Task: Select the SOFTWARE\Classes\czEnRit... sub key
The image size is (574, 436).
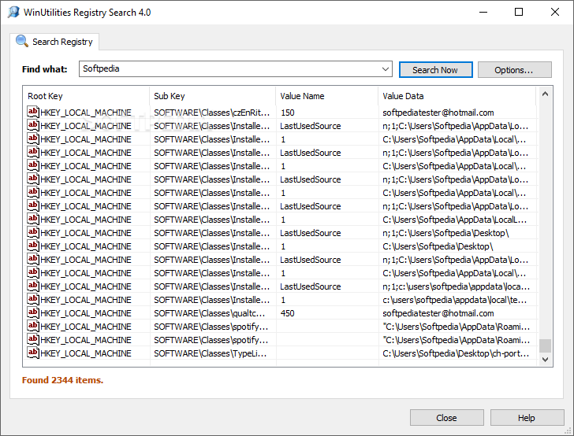Action: click(211, 113)
